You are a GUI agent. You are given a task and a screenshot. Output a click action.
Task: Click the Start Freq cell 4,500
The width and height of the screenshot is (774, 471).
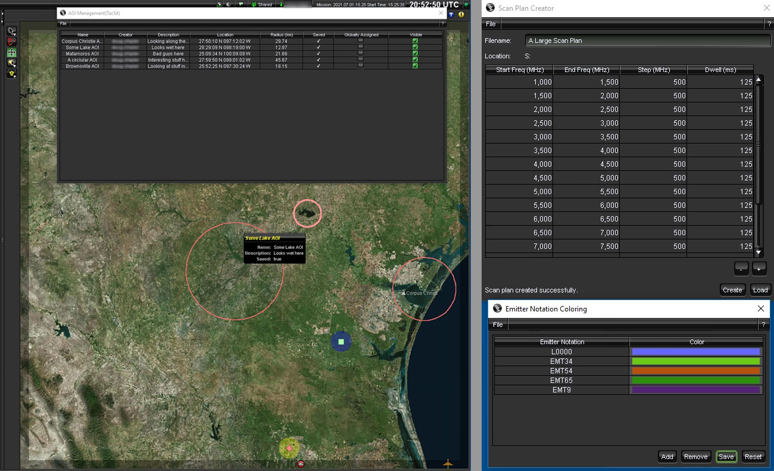[519, 178]
